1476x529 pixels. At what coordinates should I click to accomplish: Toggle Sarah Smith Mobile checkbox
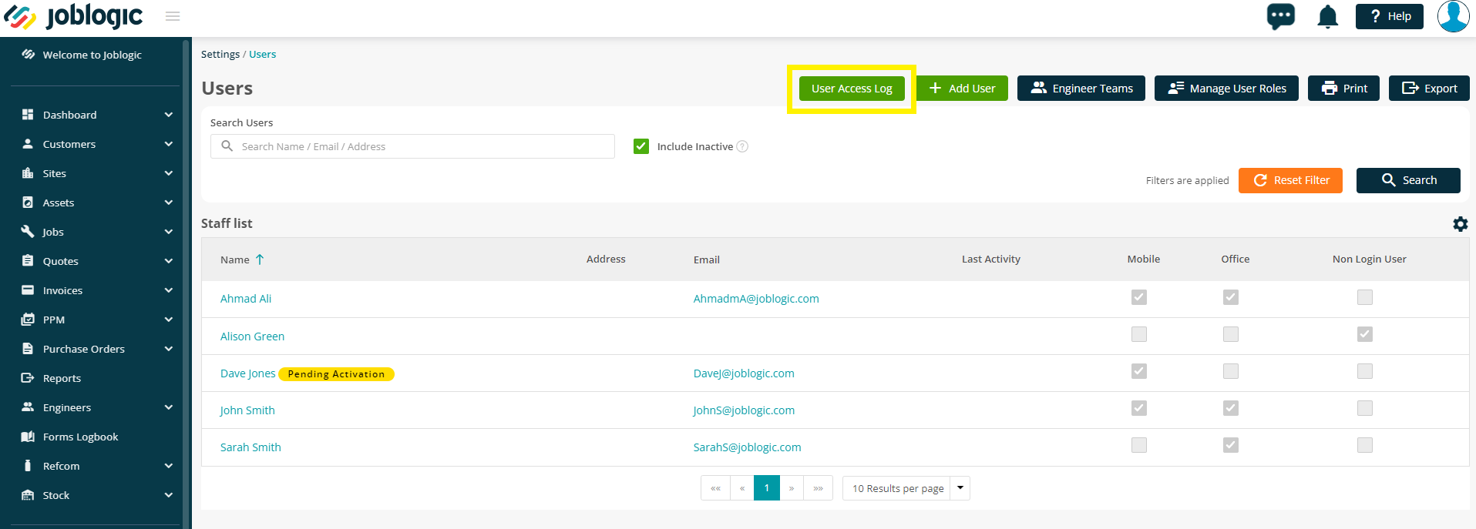coord(1139,445)
